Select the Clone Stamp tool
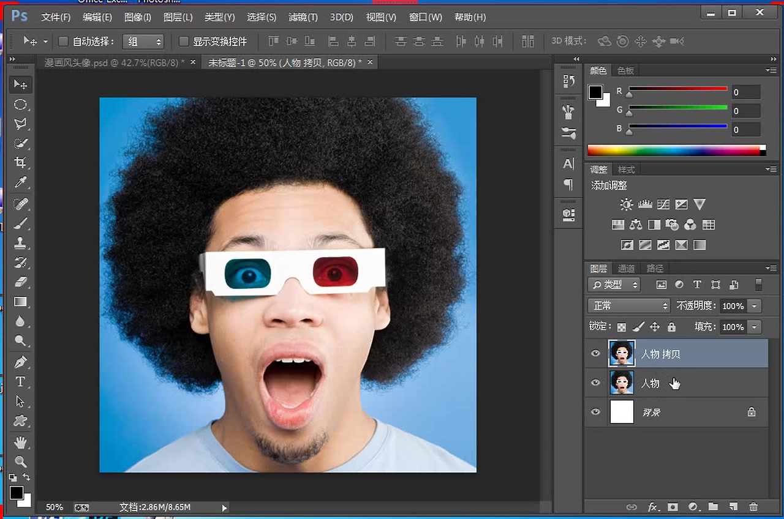784x519 pixels. tap(21, 242)
